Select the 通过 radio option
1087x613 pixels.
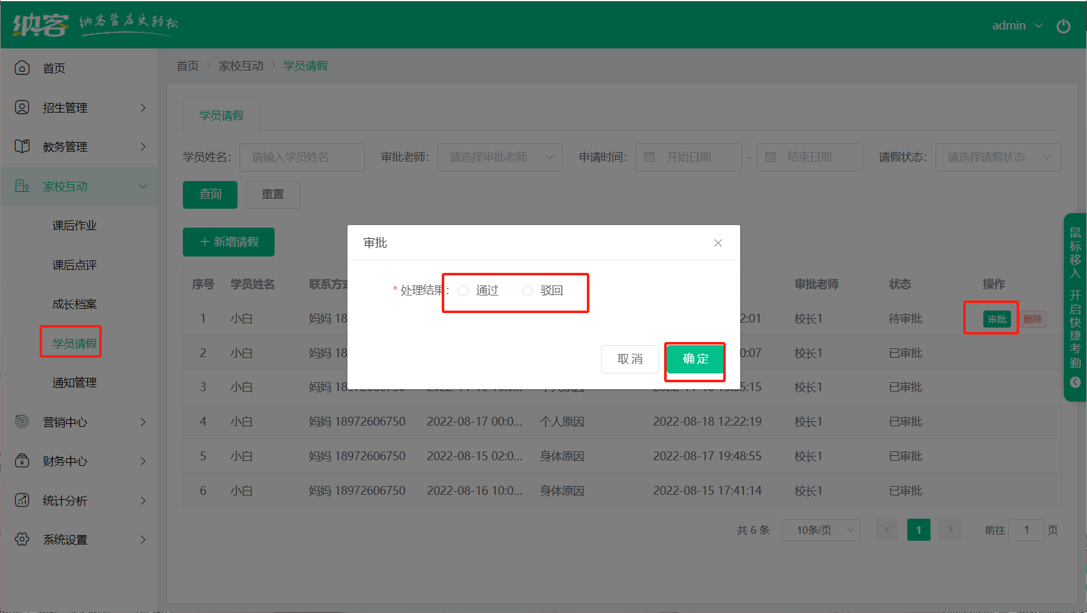pos(464,290)
